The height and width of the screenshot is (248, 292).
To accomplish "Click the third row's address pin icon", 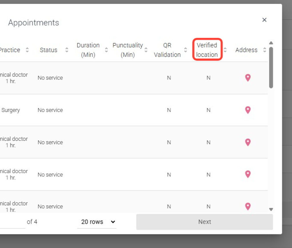I will click(x=248, y=142).
